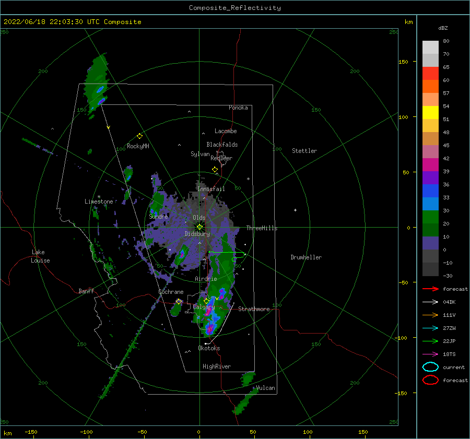Choose the green 22JP arrow legend icon
Screen dimensions: 470x439
coord(430,341)
